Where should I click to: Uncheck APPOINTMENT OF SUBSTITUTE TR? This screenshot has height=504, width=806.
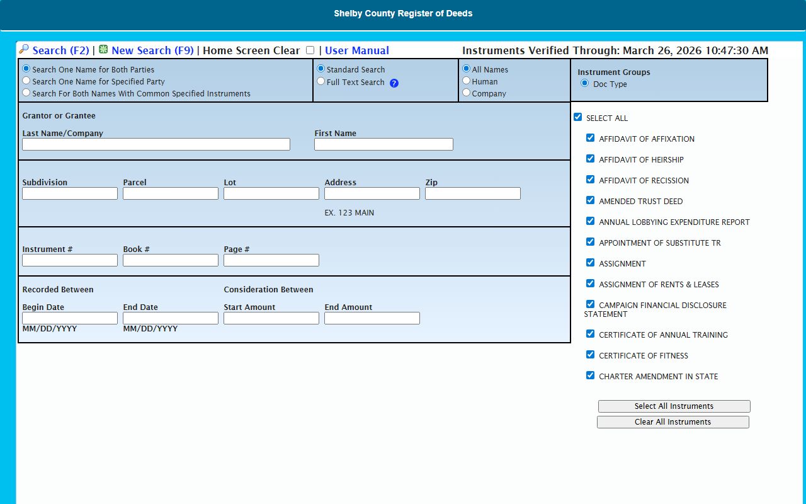coord(591,242)
